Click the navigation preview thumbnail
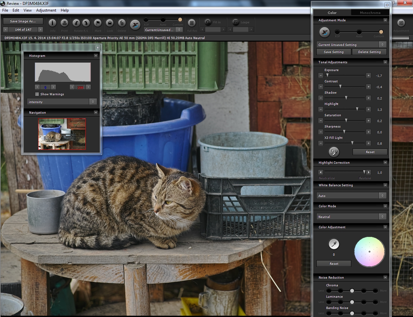The image size is (413, 317). tap(62, 134)
